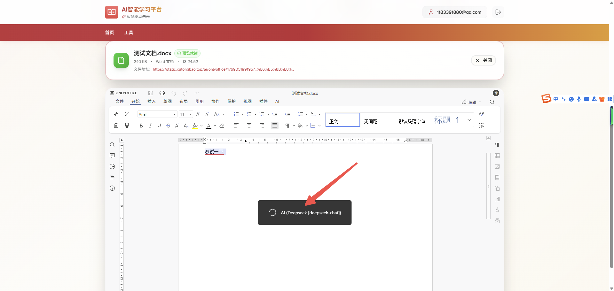
Task: Select the Bold formatting icon
Action: pyautogui.click(x=141, y=126)
